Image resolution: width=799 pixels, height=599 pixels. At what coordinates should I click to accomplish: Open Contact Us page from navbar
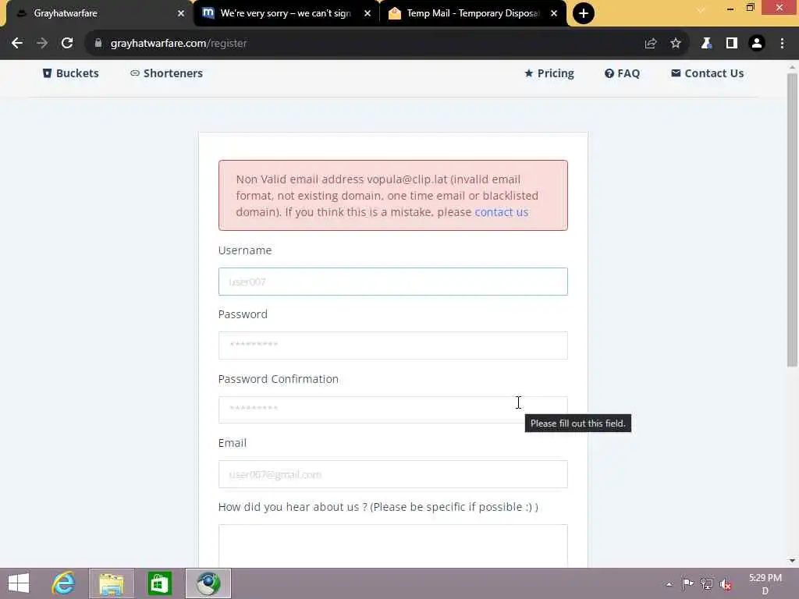pos(707,73)
